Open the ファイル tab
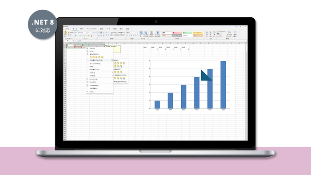The image size is (311, 175). [x=67, y=29]
